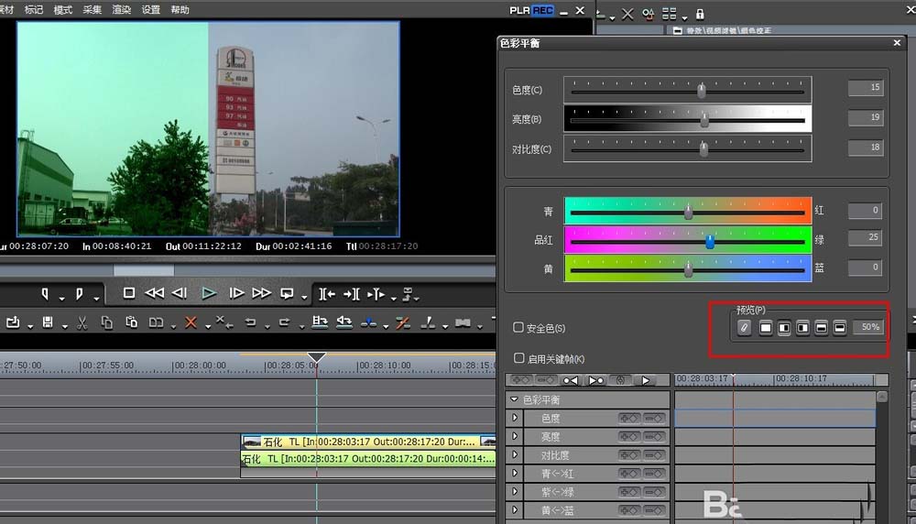Open the 设置 menu
This screenshot has height=524, width=916.
[151, 9]
